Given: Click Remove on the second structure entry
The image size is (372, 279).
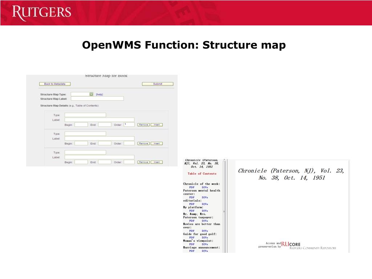Looking at the screenshot, I should point(143,143).
